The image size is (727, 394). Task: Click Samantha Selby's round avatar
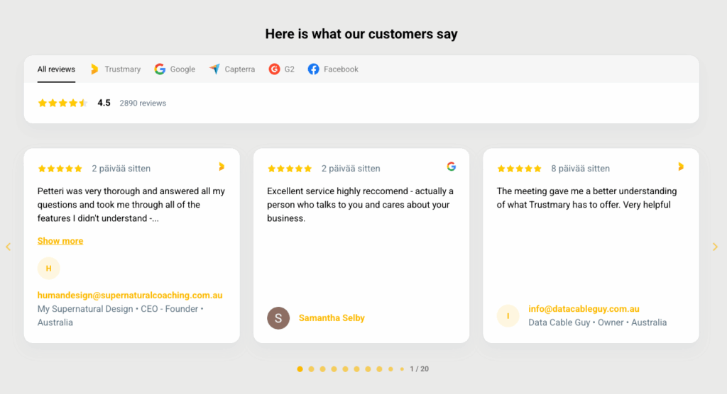tap(278, 318)
